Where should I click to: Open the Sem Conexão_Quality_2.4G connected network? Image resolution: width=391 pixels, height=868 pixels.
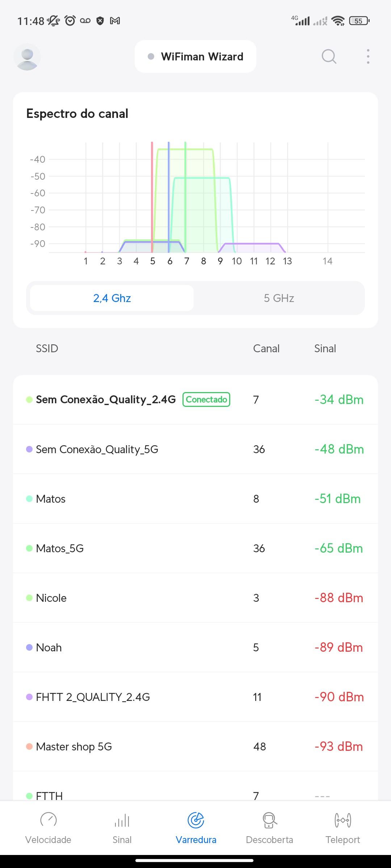[x=106, y=400]
